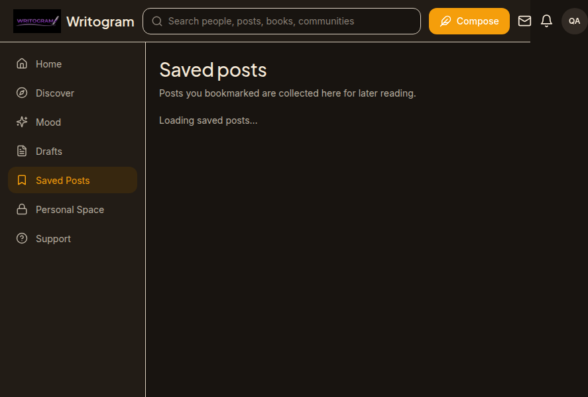Click the Mood sparkle icon
The width and height of the screenshot is (588, 397).
(22, 122)
